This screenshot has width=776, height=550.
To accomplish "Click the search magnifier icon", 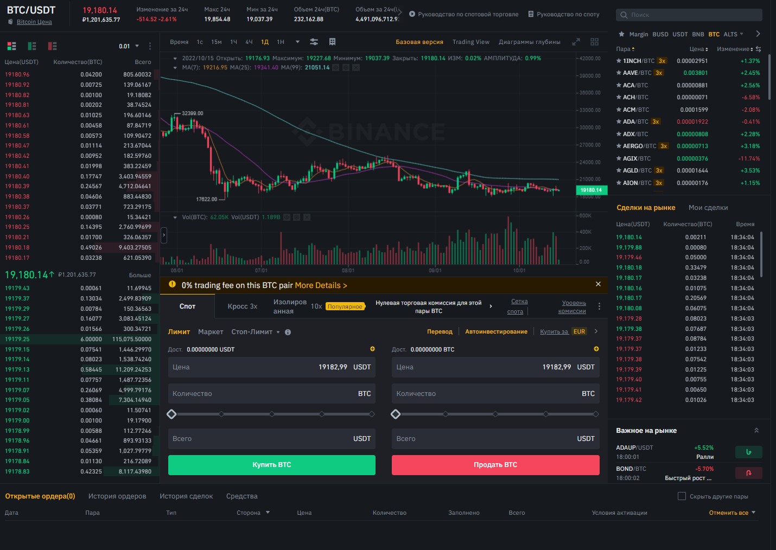I will 624,15.
